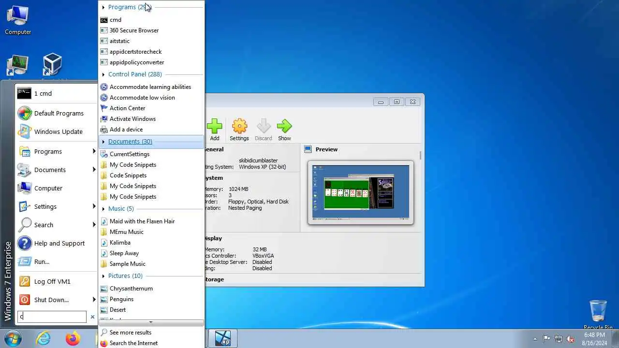
Task: Clear the search box with X
Action: [92, 317]
